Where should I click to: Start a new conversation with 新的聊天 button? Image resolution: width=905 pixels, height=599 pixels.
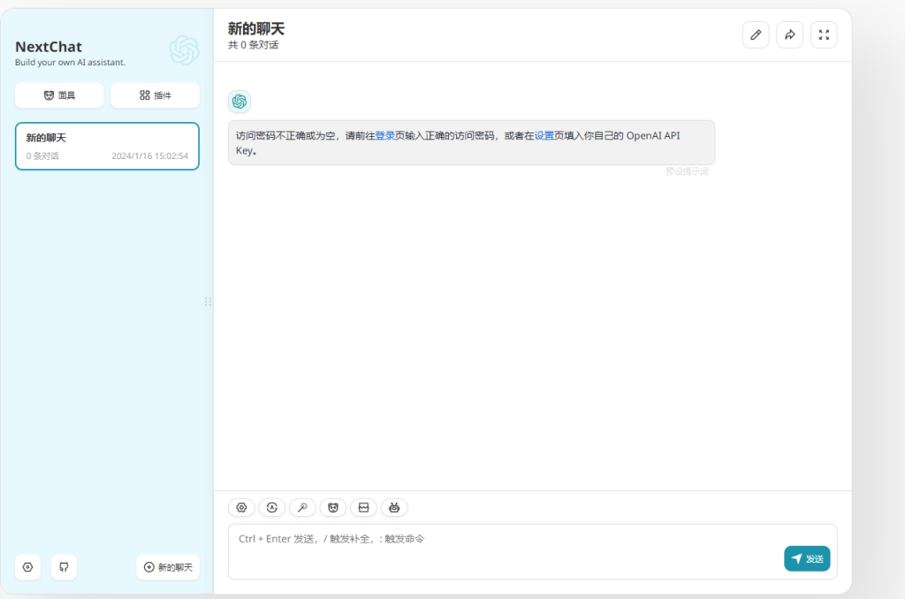click(x=168, y=567)
